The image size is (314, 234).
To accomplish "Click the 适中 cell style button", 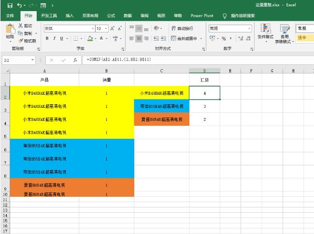I will tap(305, 37).
